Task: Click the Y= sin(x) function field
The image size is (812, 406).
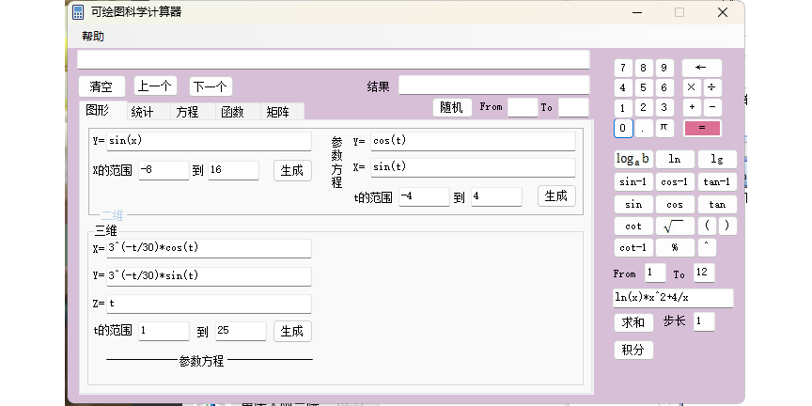Action: click(x=210, y=141)
